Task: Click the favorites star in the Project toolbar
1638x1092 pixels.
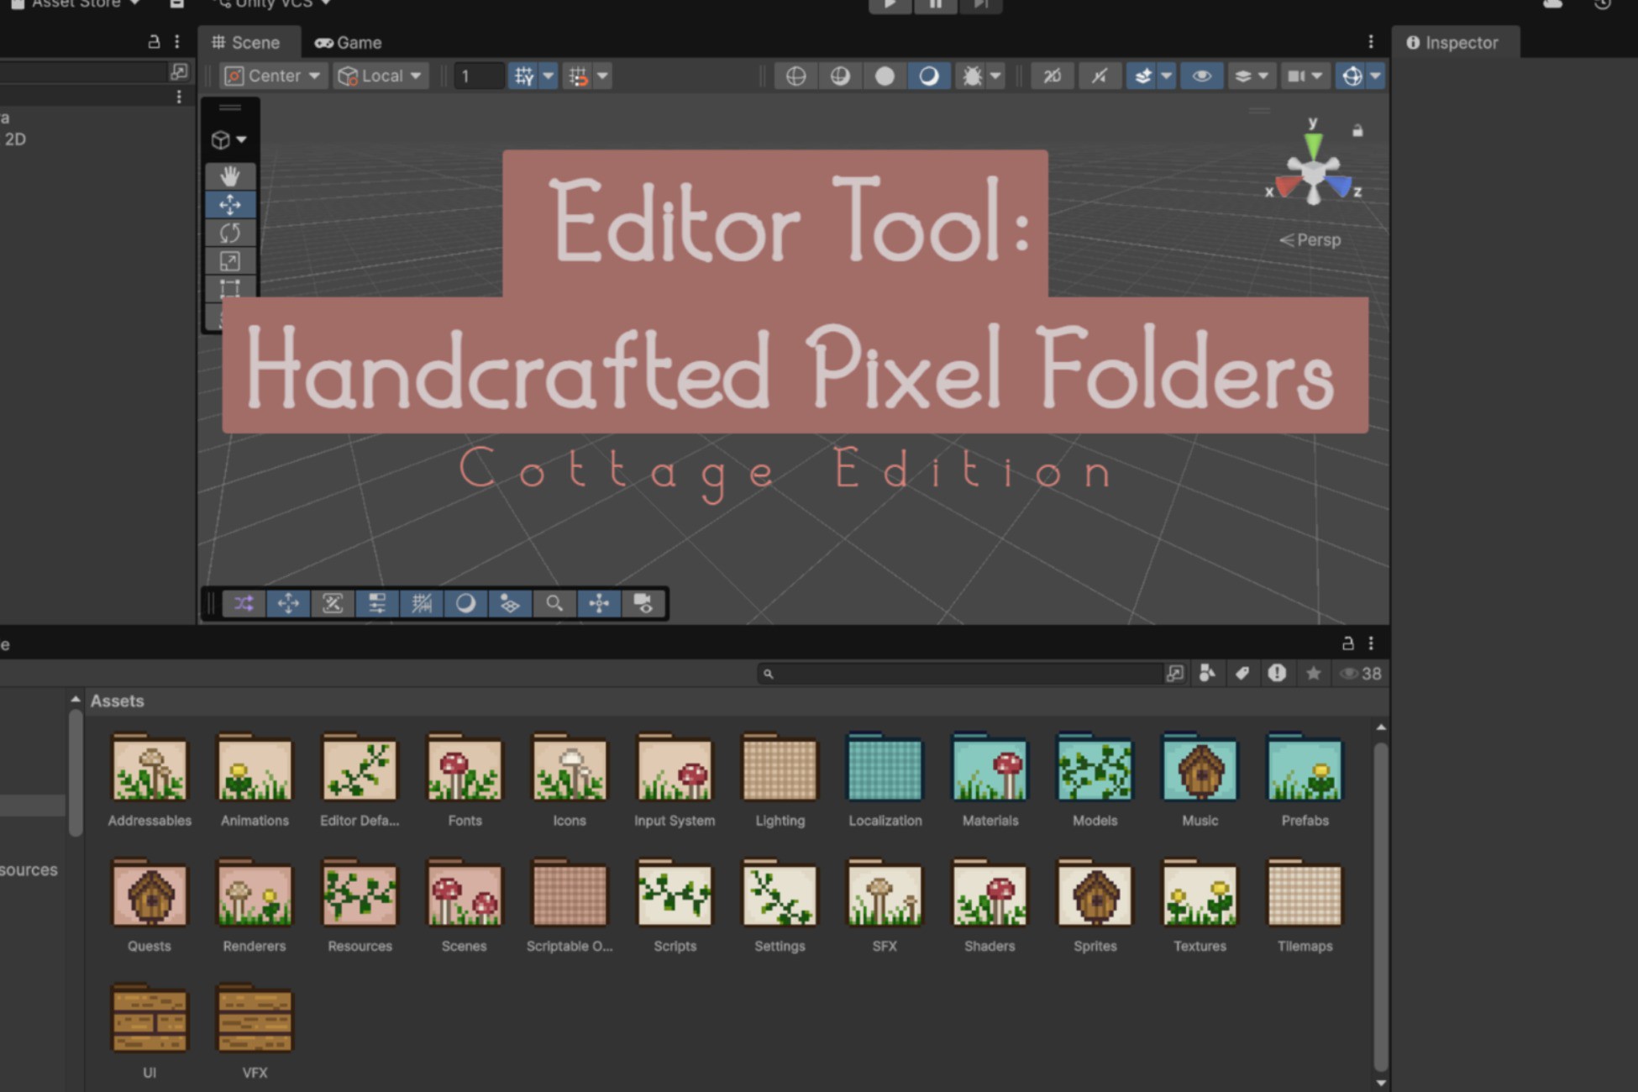Action: (x=1314, y=673)
